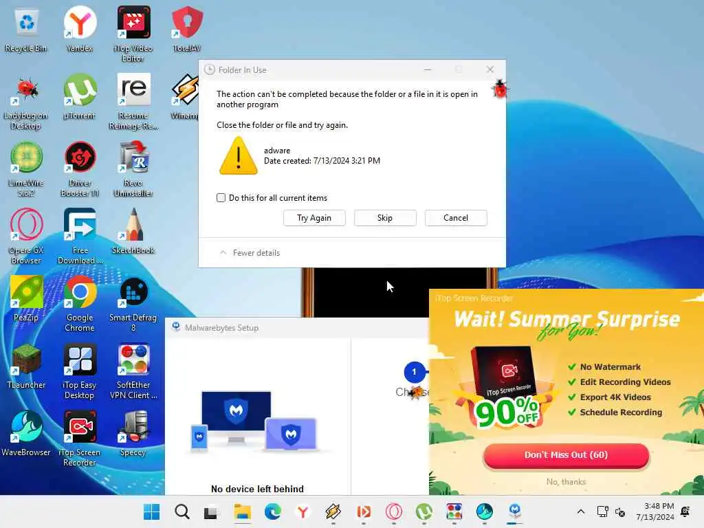Open Google Chrome desktop shortcut
Image resolution: width=704 pixels, height=528 pixels.
tap(80, 304)
